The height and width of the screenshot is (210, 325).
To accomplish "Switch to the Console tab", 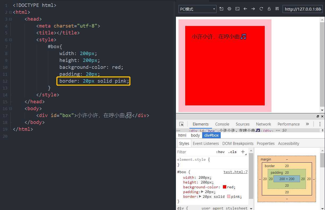I will (x=222, y=124).
